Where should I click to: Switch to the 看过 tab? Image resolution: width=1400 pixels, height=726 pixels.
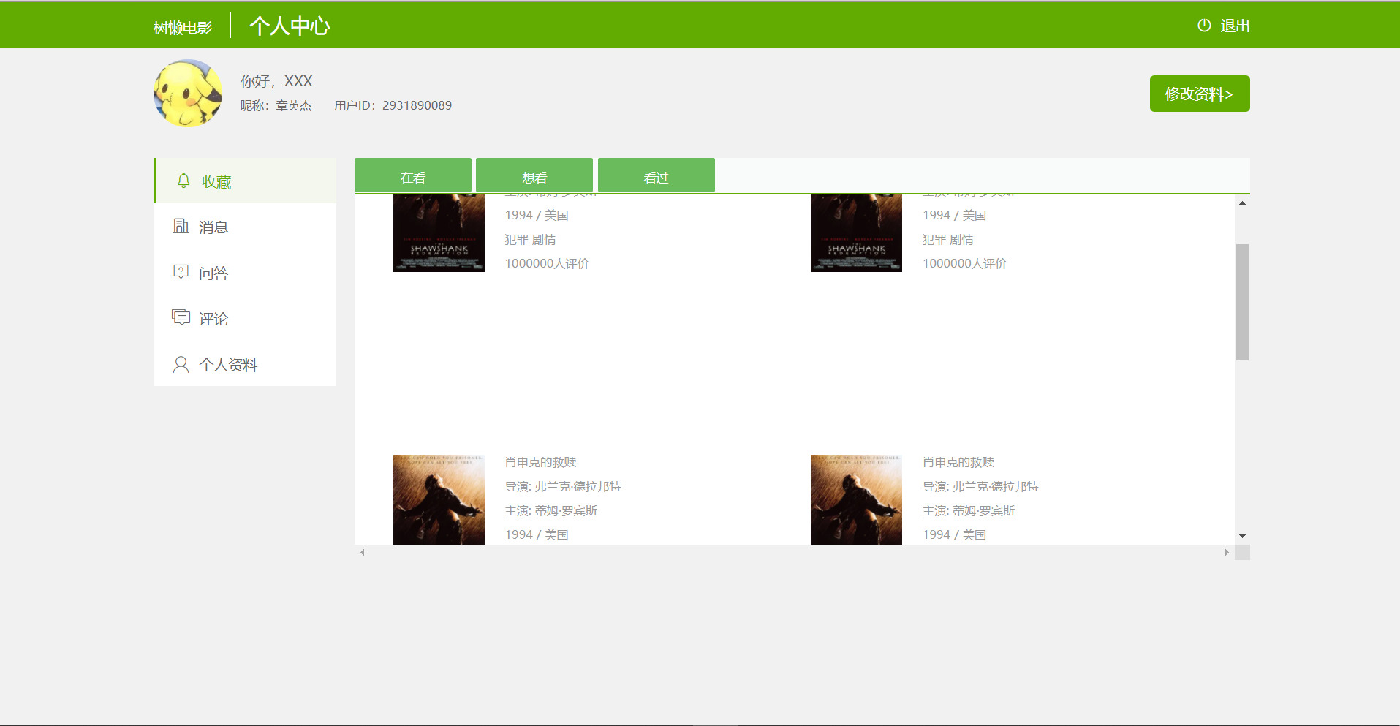pos(657,175)
